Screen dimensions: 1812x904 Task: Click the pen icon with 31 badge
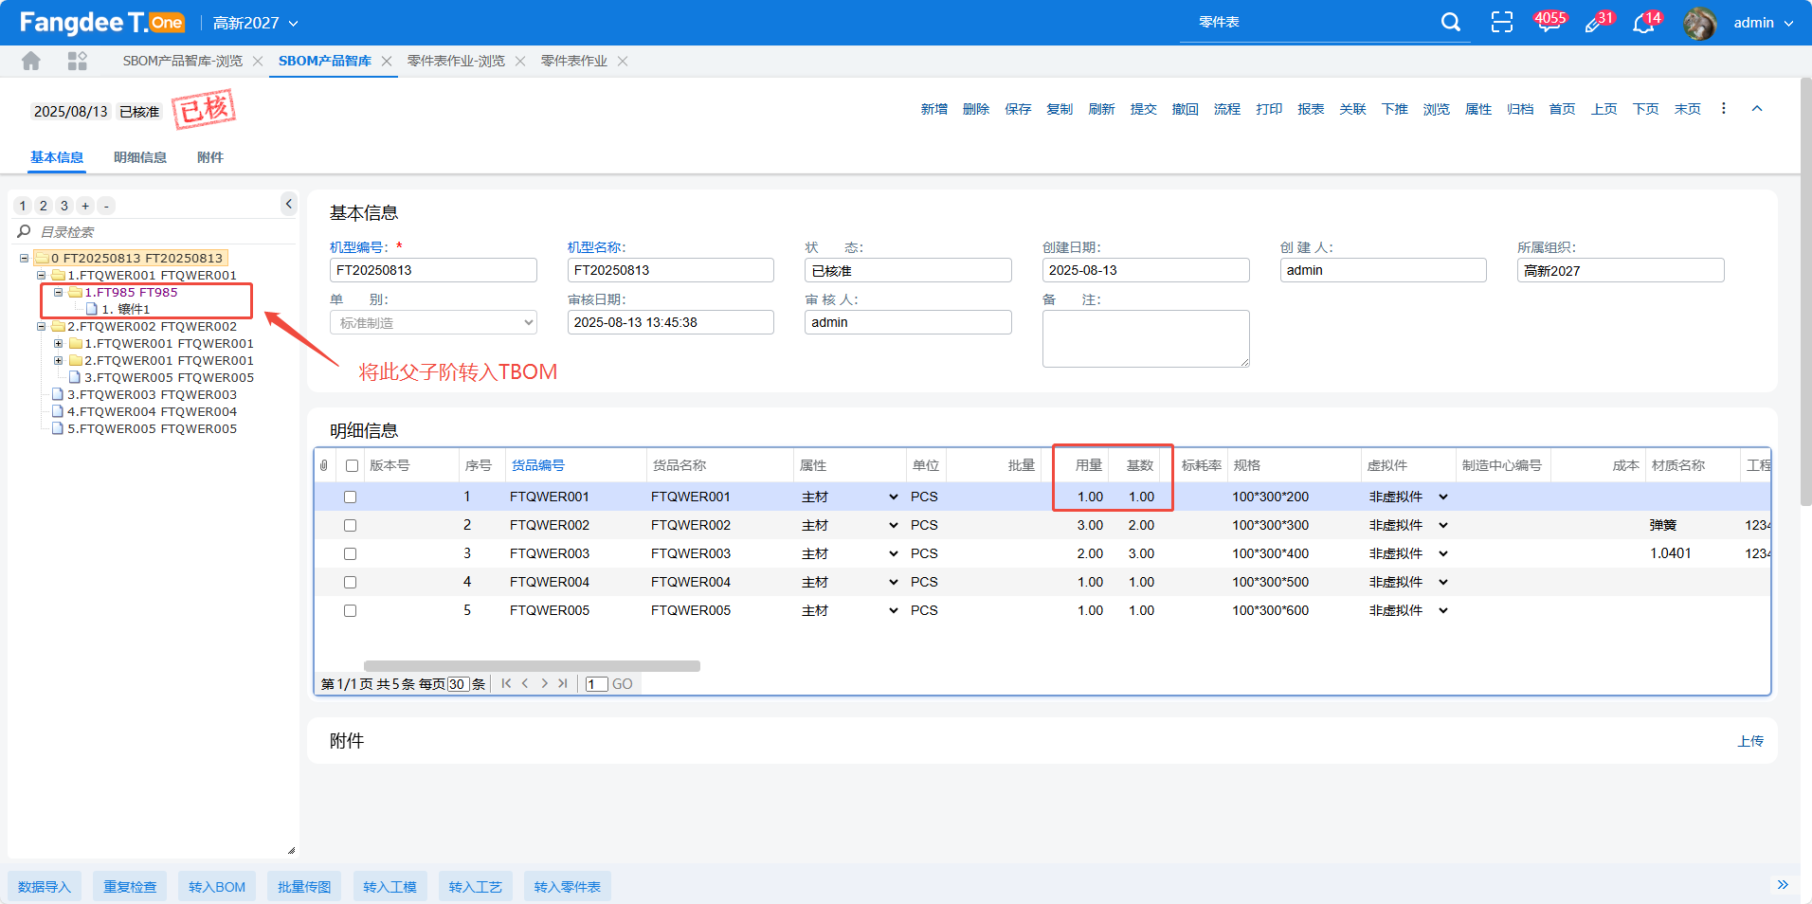[1595, 24]
